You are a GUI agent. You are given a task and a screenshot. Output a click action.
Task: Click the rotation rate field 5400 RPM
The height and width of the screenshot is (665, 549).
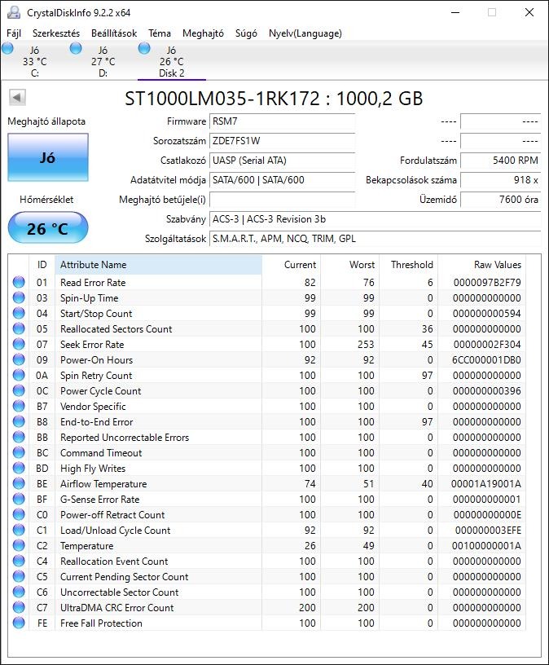501,161
